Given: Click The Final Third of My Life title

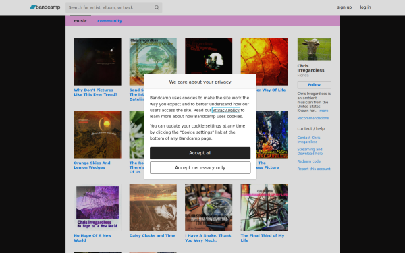Looking at the screenshot, I should click(x=263, y=238).
